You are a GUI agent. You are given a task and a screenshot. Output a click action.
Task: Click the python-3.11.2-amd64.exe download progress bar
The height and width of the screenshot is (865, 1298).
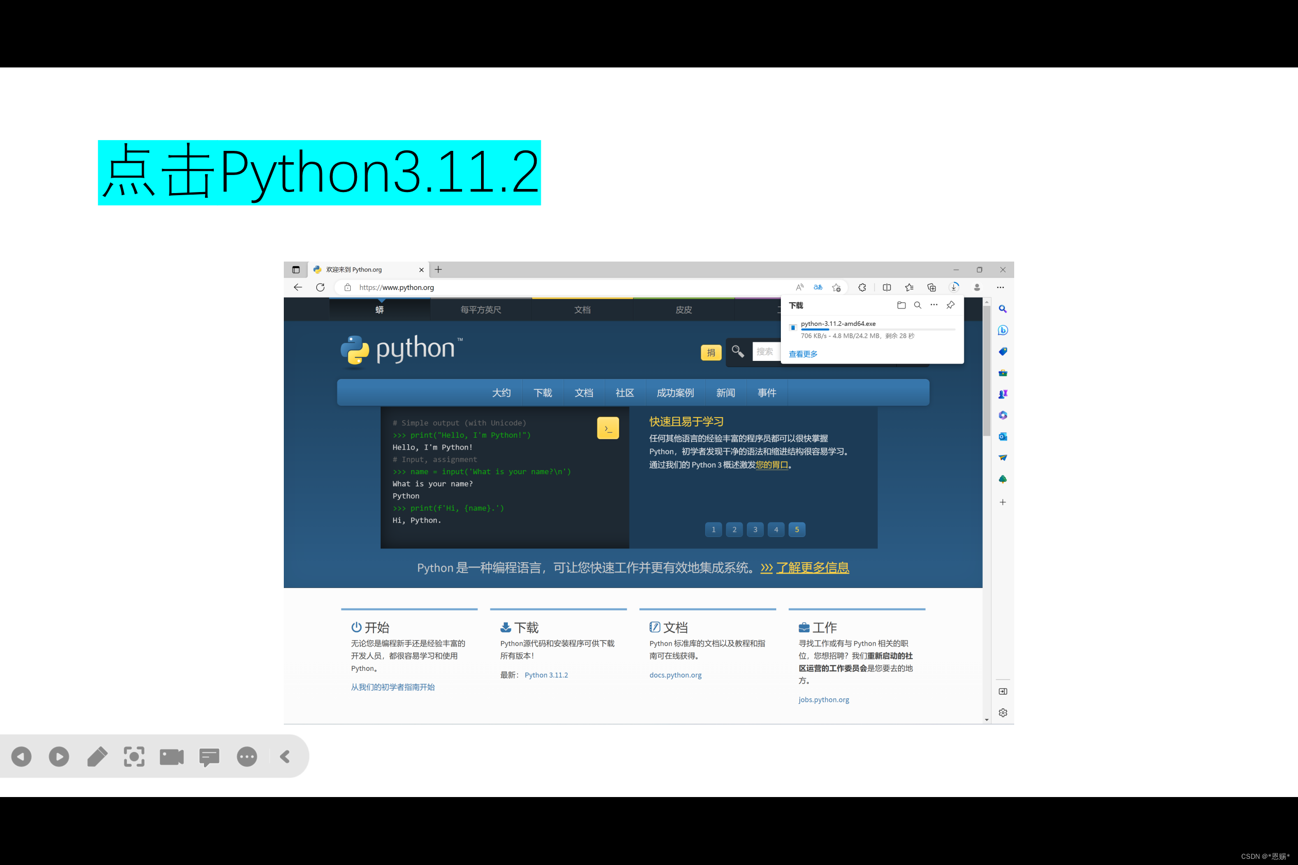click(x=878, y=330)
